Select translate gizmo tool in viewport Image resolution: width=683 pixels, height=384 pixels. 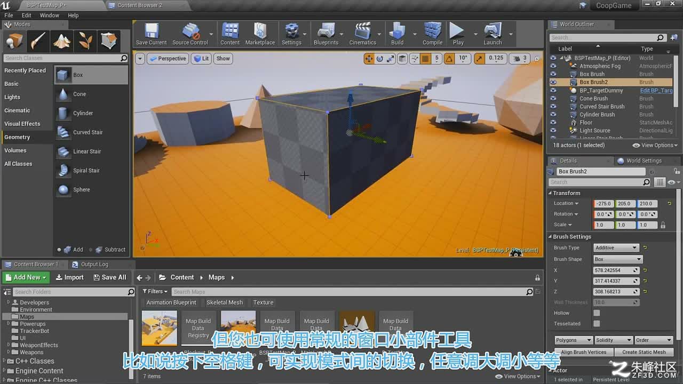pos(369,59)
